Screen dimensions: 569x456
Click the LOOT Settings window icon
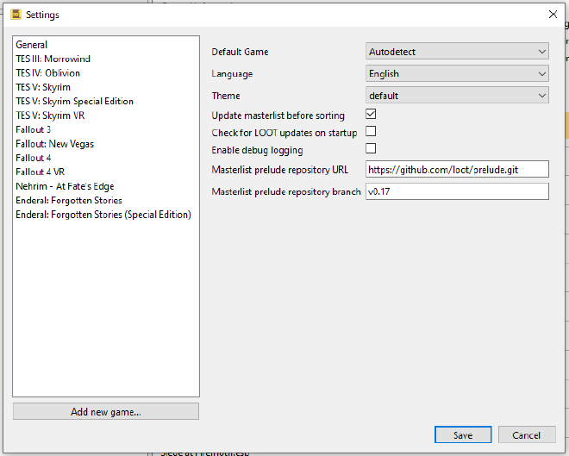16,15
